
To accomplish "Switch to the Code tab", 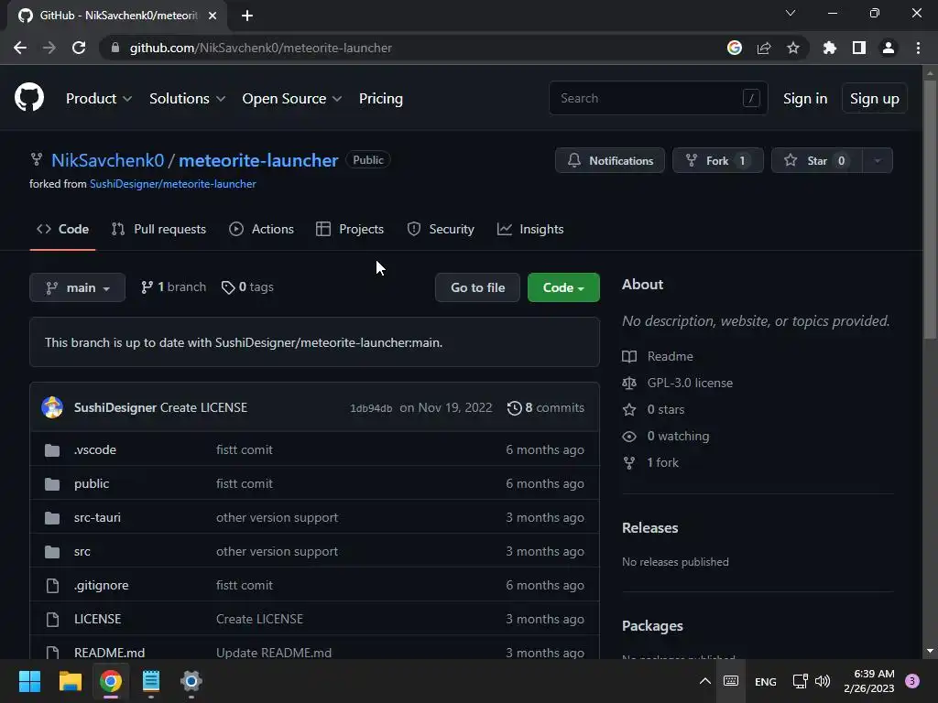I will pos(62,229).
